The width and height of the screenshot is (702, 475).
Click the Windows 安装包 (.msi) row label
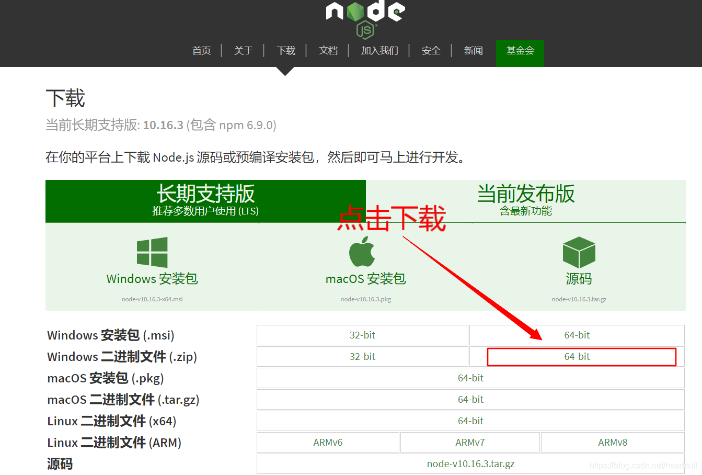[111, 335]
